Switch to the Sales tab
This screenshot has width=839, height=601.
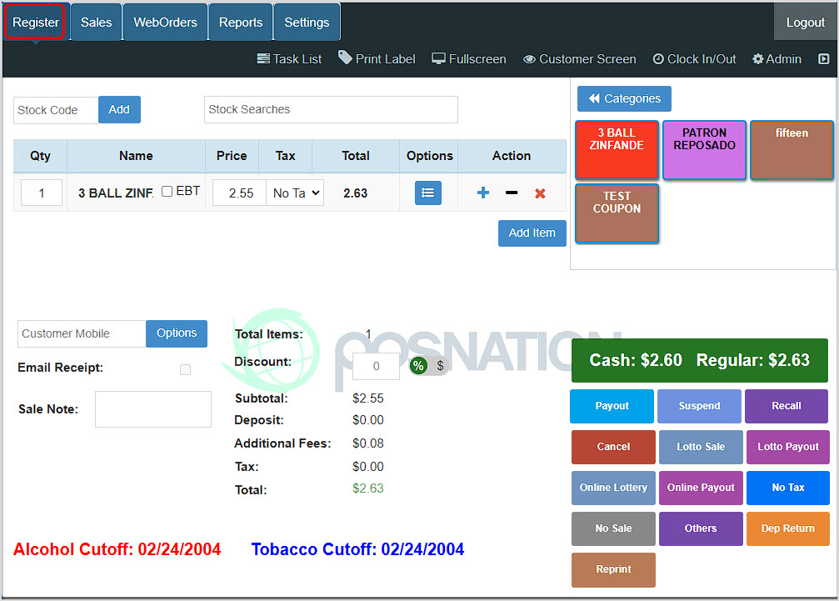click(x=96, y=23)
